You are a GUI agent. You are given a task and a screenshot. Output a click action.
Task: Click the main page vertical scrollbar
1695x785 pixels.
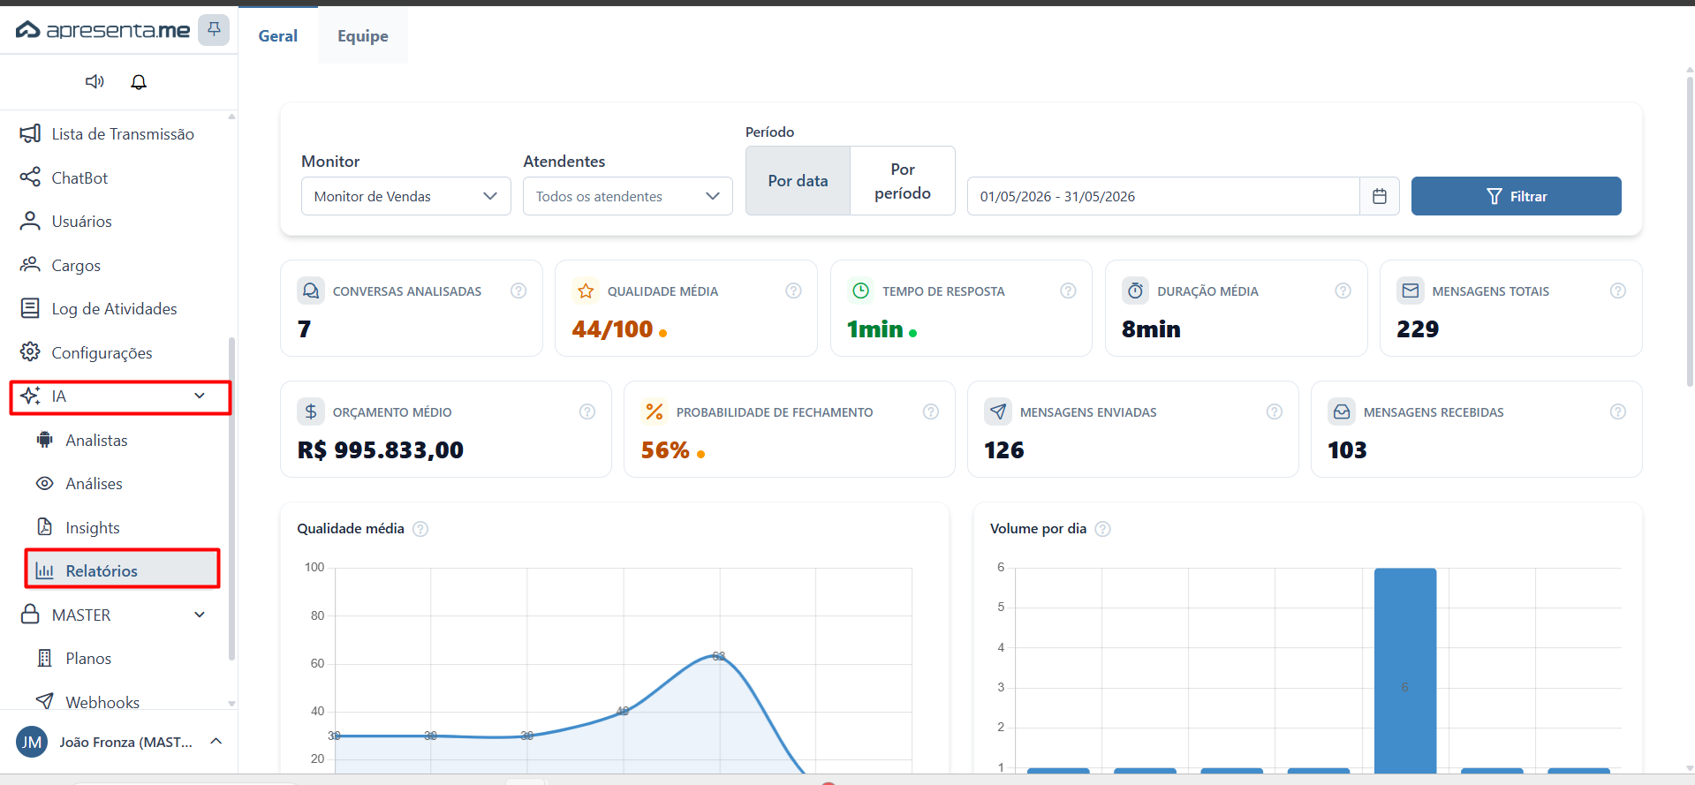(x=1689, y=230)
